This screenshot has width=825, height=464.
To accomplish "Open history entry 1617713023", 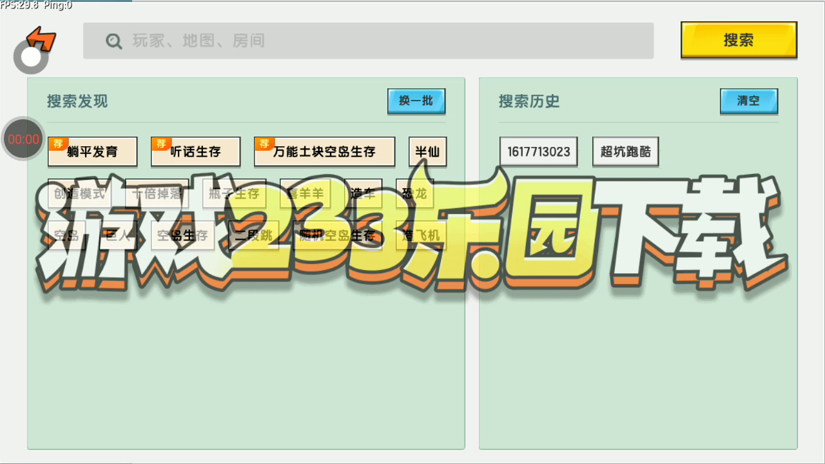I will pos(538,152).
